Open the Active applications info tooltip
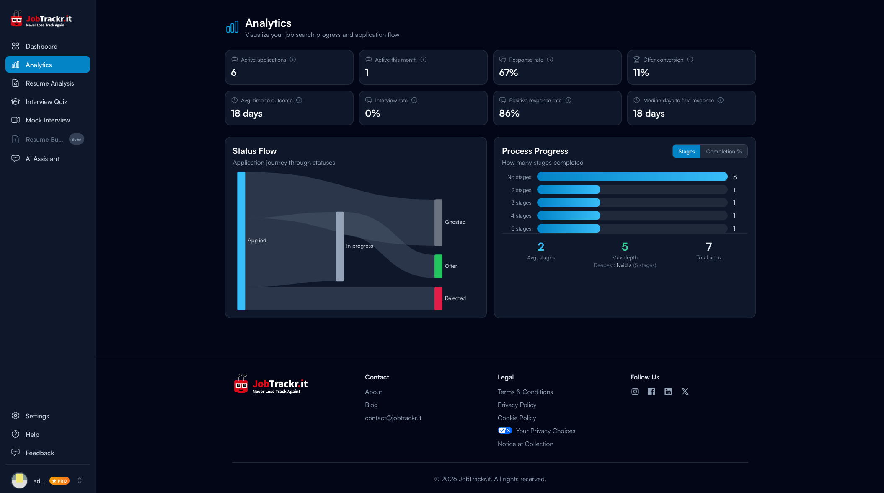 pyautogui.click(x=293, y=60)
